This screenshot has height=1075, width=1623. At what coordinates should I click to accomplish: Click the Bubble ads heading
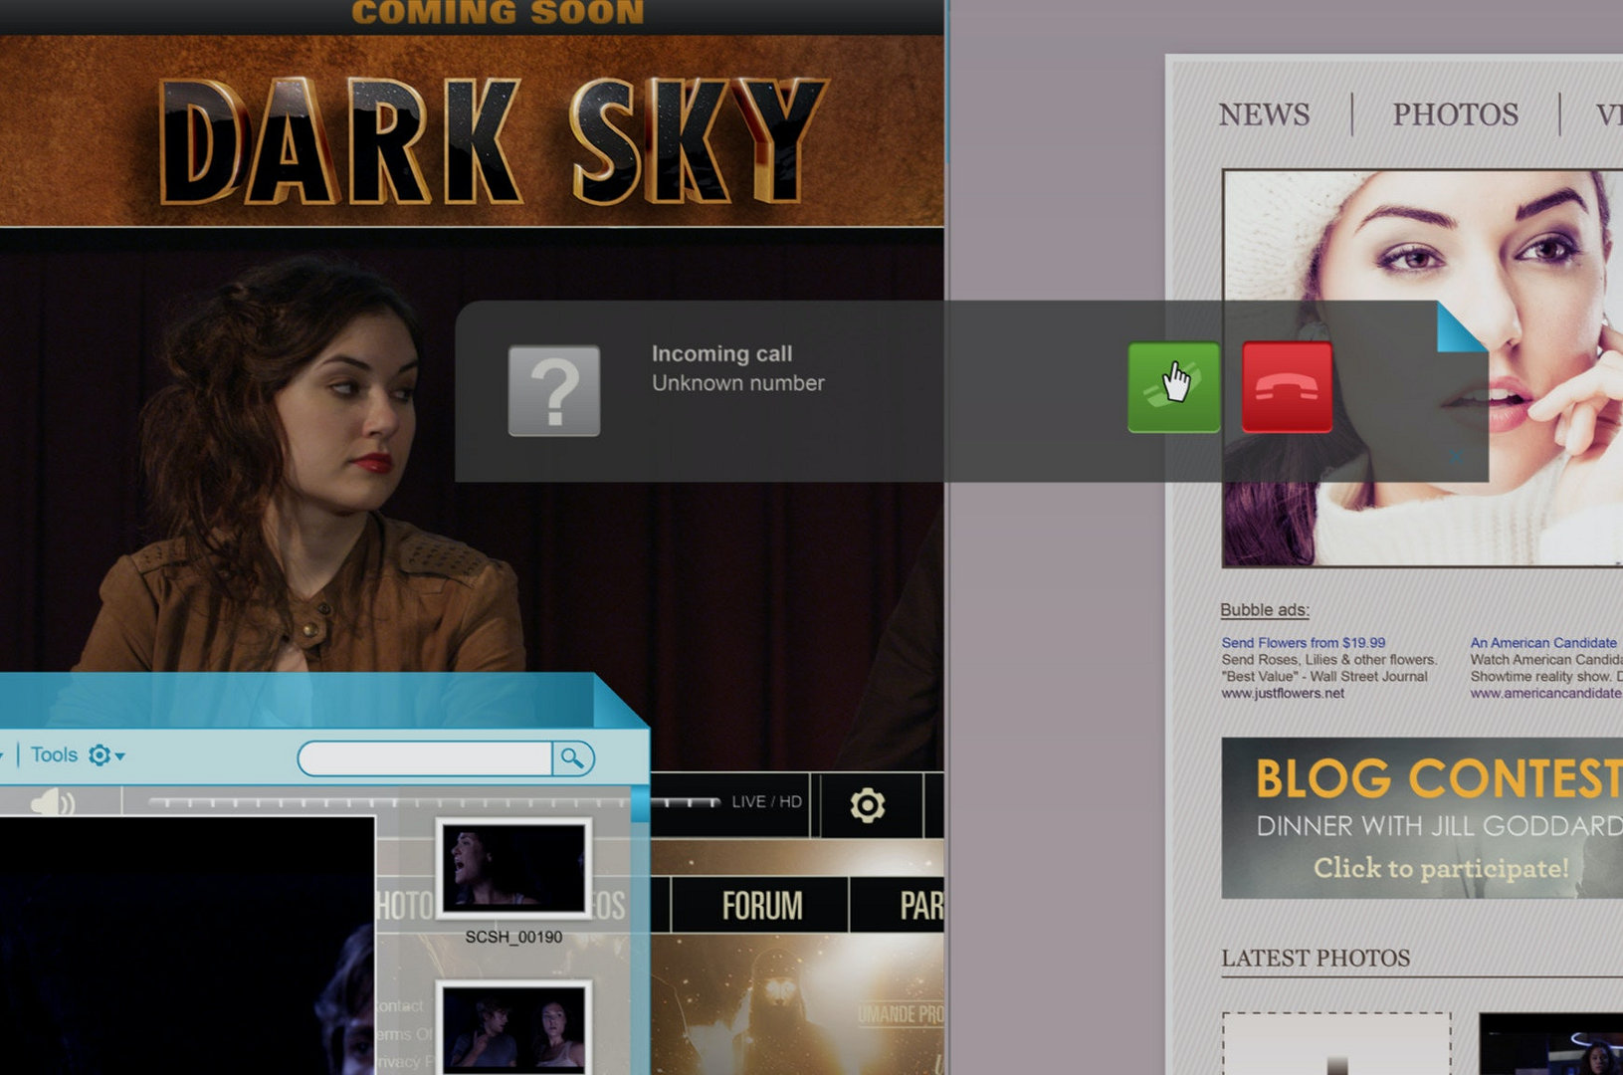1265,610
